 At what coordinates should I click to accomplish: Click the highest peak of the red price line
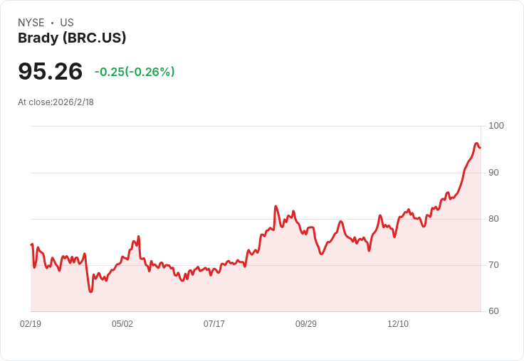(476, 144)
